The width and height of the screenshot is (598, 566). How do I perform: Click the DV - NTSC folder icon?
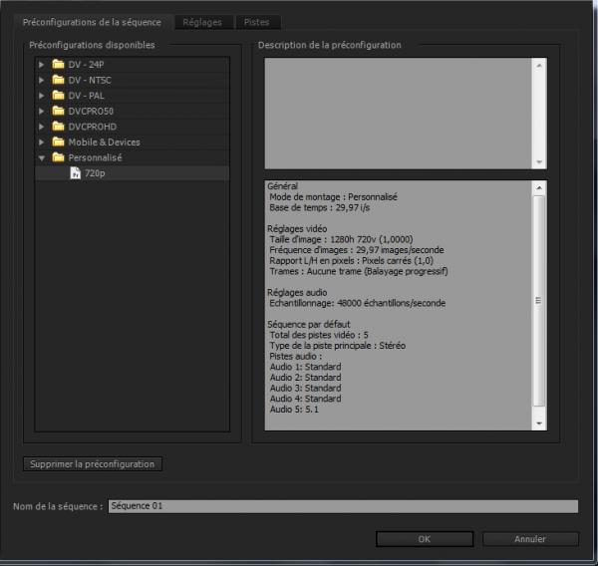pyautogui.click(x=59, y=80)
